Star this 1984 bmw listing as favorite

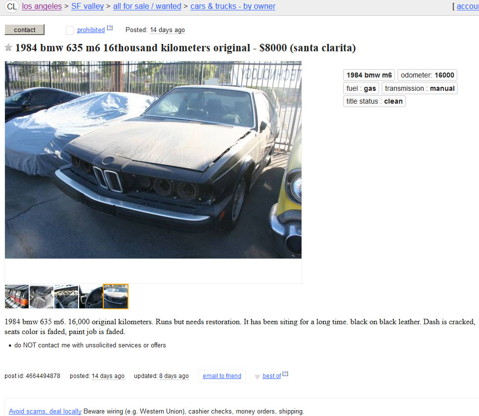tap(8, 47)
